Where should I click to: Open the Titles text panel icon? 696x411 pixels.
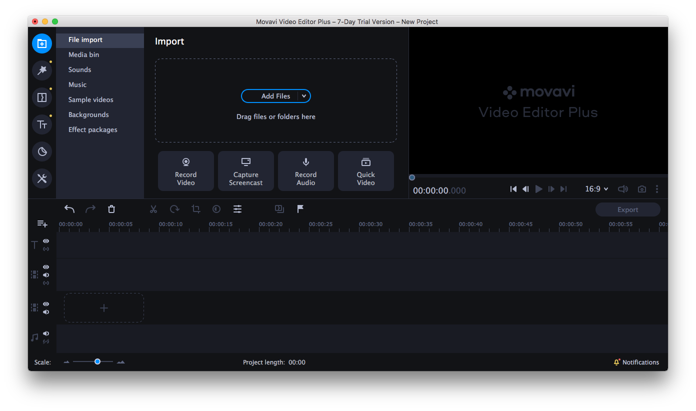point(42,124)
